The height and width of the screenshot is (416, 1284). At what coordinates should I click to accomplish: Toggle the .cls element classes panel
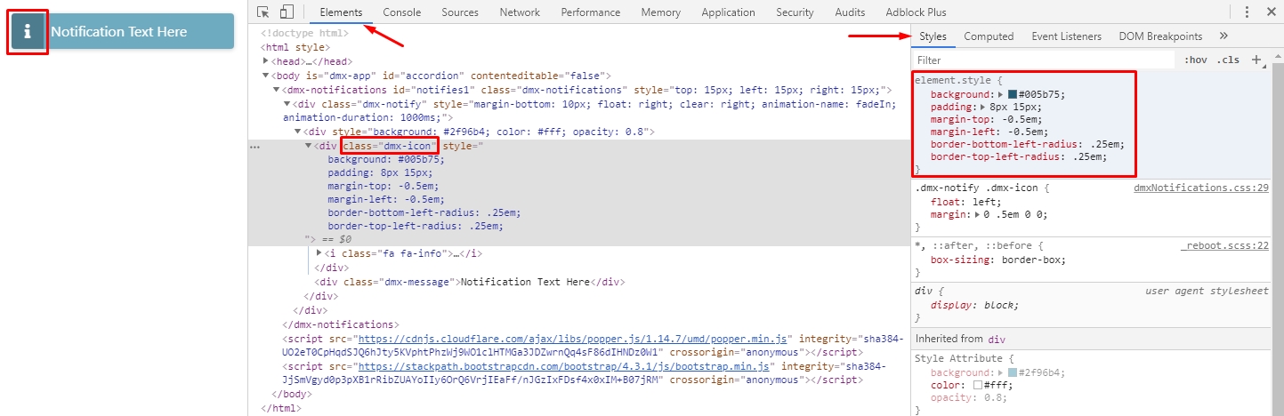1228,60
